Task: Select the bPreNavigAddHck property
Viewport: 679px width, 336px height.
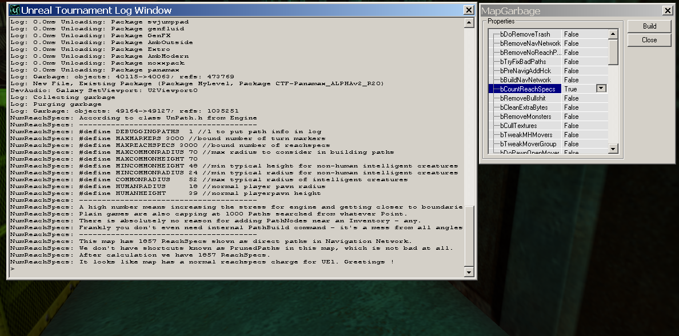Action: pyautogui.click(x=525, y=71)
